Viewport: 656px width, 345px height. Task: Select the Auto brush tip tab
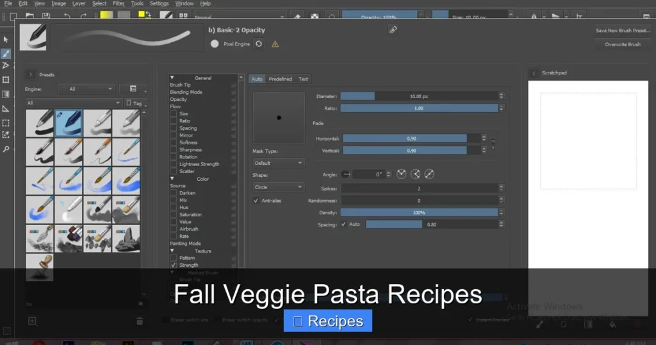(x=257, y=79)
